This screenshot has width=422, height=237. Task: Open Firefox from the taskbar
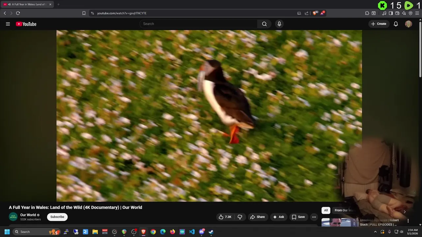(x=172, y=232)
